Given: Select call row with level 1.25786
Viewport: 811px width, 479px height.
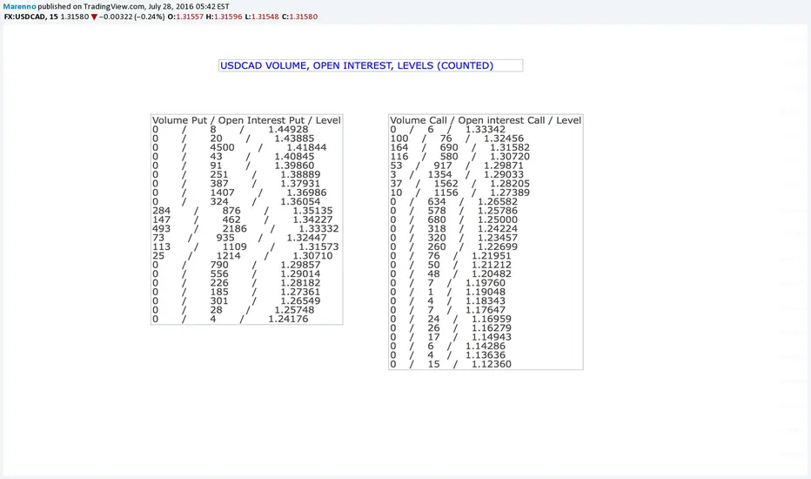Looking at the screenshot, I should tap(454, 211).
